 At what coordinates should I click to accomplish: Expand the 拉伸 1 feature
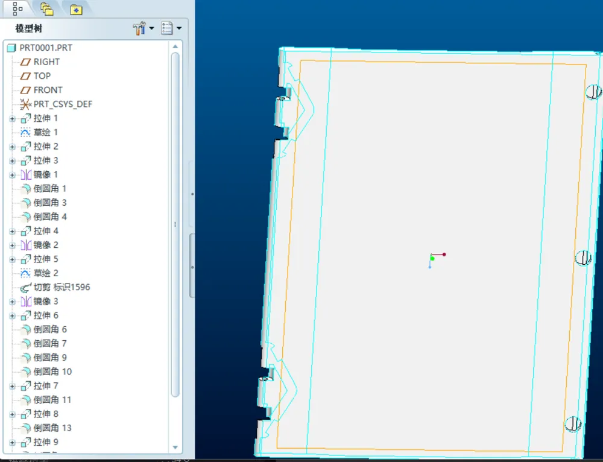pyautogui.click(x=12, y=118)
